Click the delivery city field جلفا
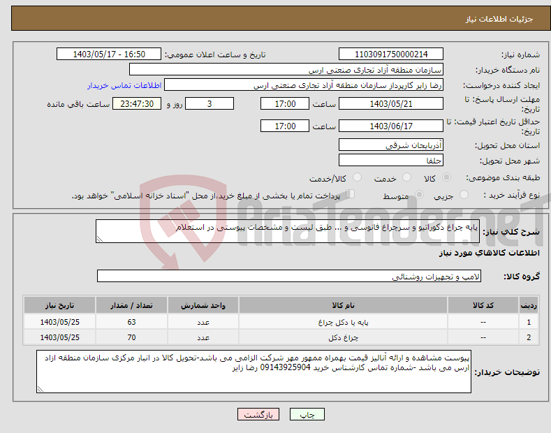Image resolution: width=551 pixels, height=433 pixels. (x=391, y=160)
